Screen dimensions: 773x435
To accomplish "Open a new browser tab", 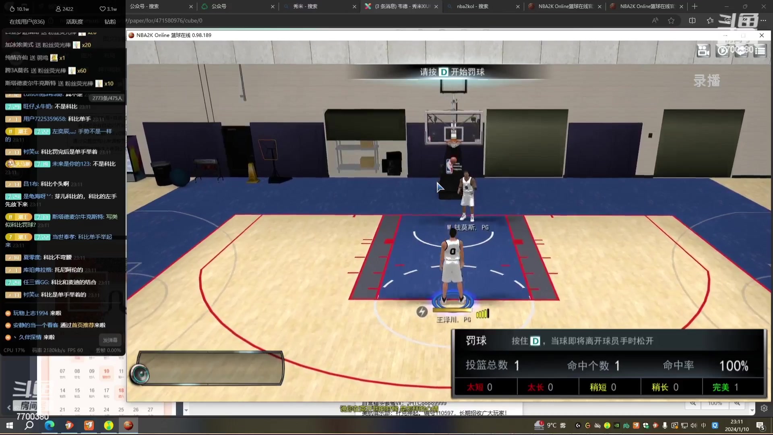I will pyautogui.click(x=694, y=6).
